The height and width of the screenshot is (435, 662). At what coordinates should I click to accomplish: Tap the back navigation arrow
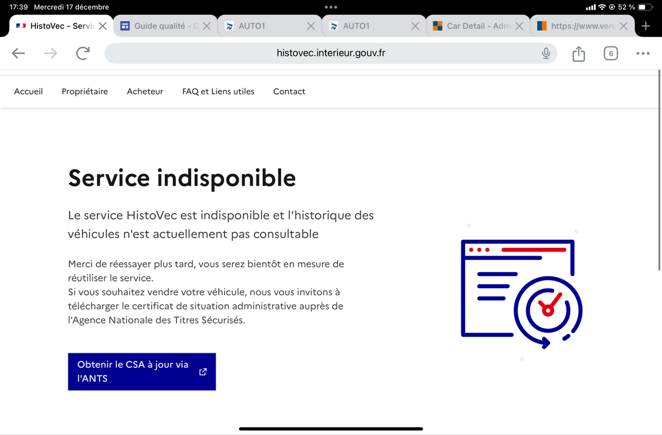[x=19, y=53]
